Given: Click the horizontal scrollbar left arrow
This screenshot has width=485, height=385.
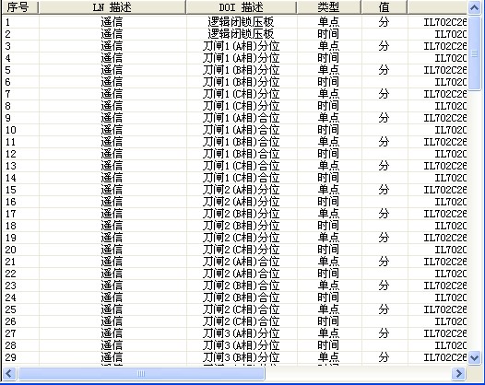Looking at the screenshot, I should pos(9,374).
